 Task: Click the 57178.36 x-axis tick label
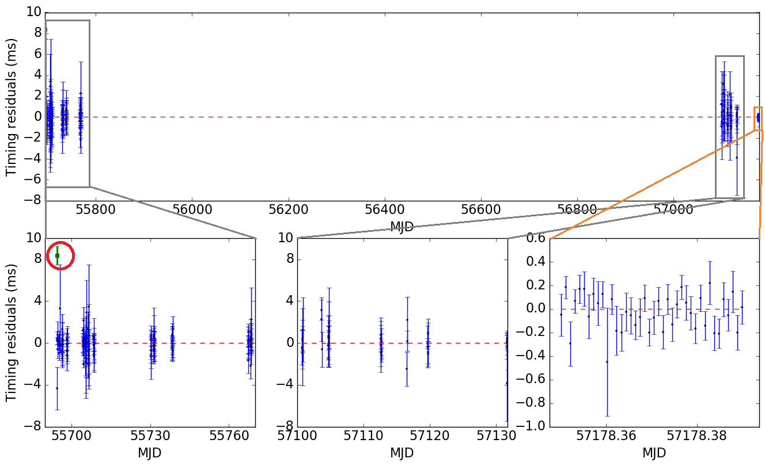tap(607, 436)
